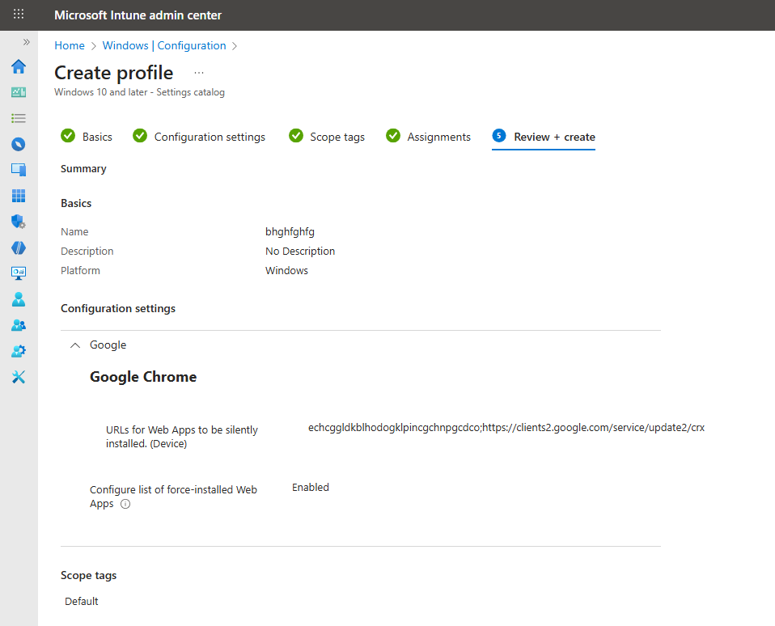Open Users single person icon in sidebar
The height and width of the screenshot is (626, 775).
click(x=19, y=299)
